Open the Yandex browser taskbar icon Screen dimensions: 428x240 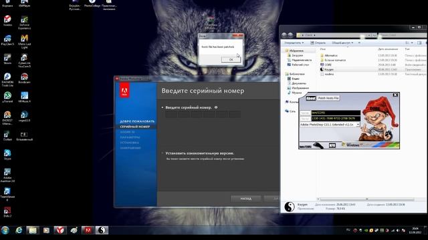coord(60,230)
